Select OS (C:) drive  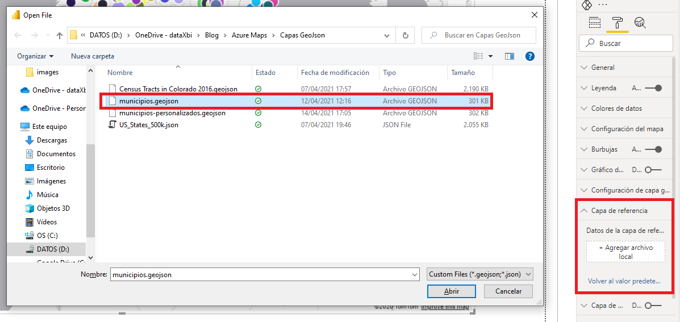click(x=47, y=235)
